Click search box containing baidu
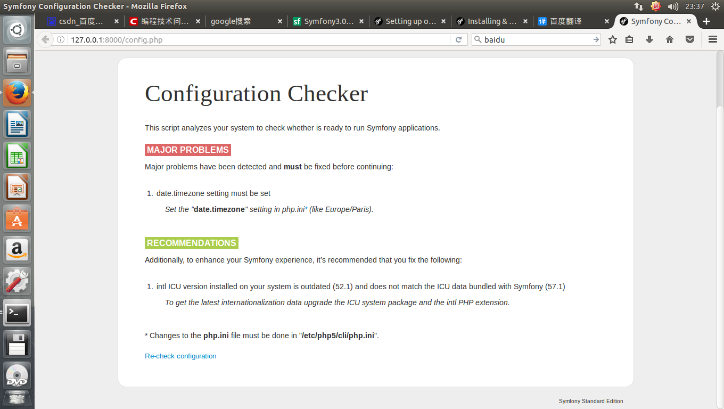 pyautogui.click(x=536, y=39)
